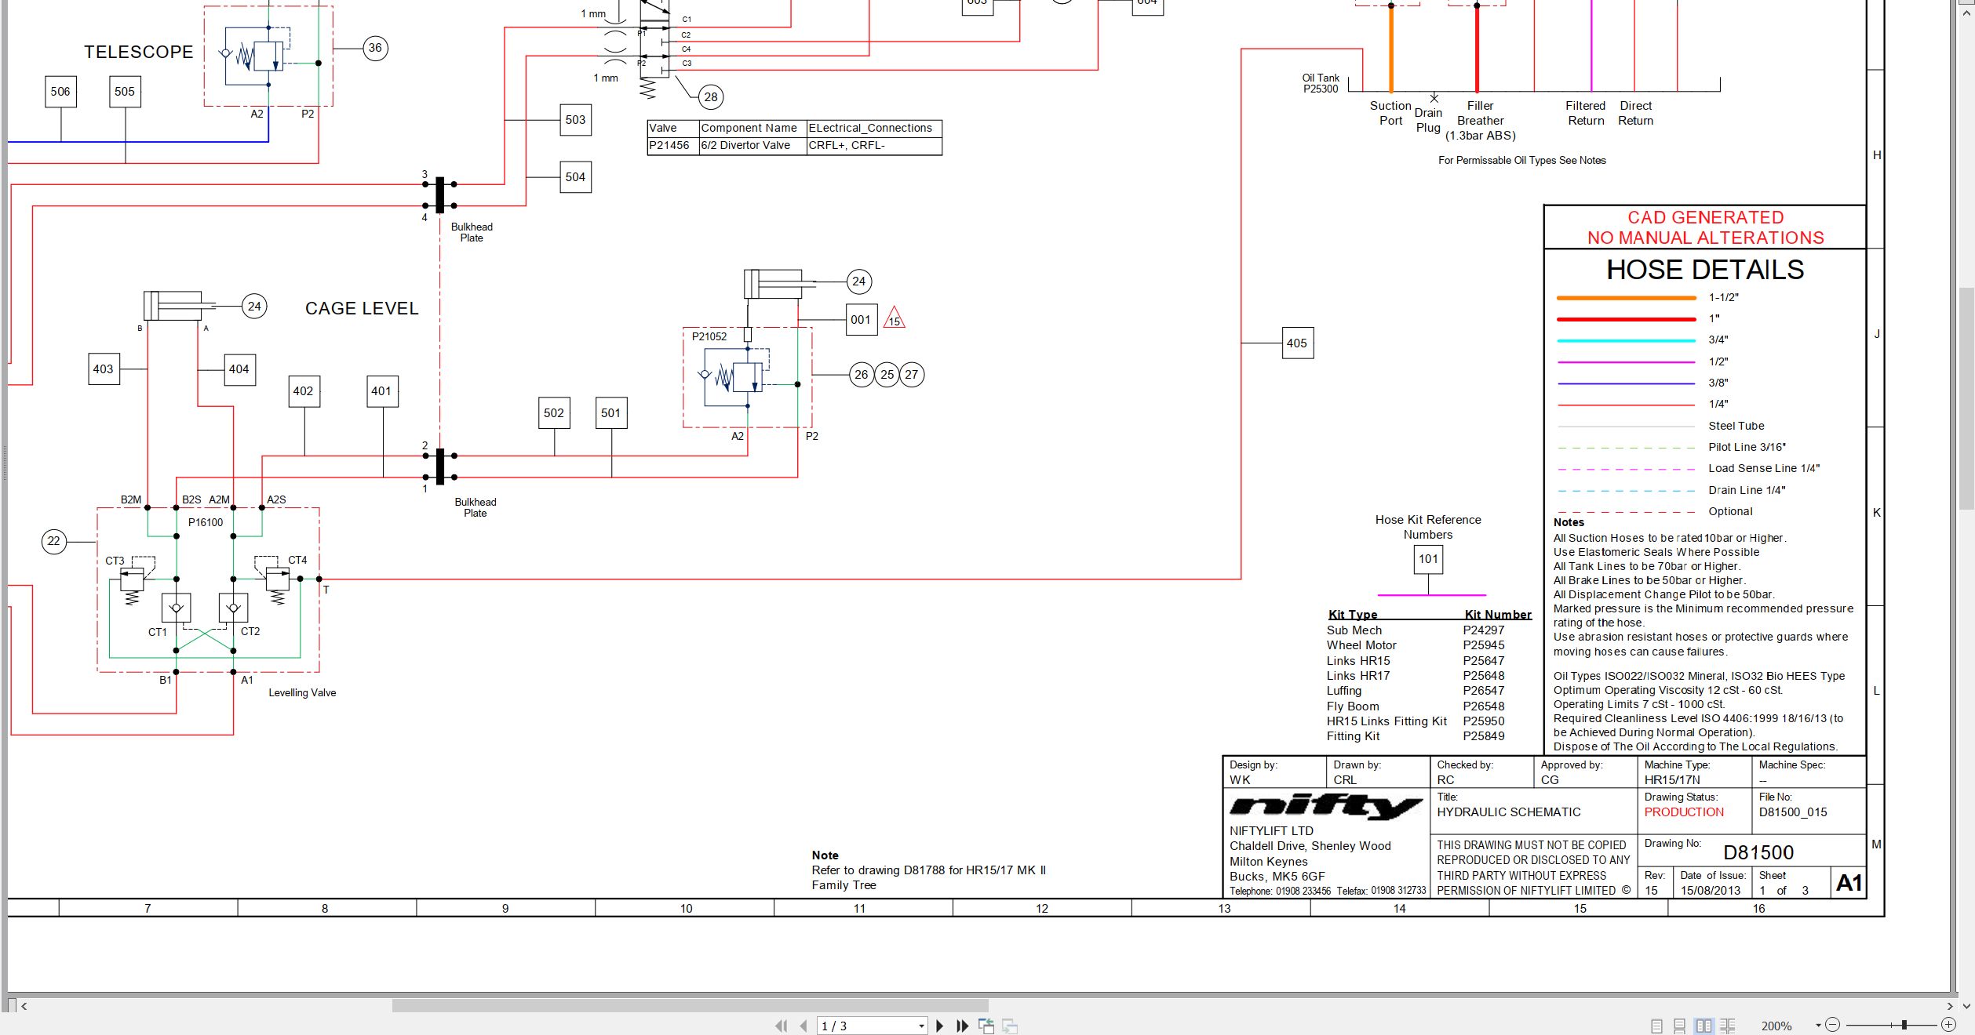
Task: Click the scroll down arrow
Action: point(1966,1006)
